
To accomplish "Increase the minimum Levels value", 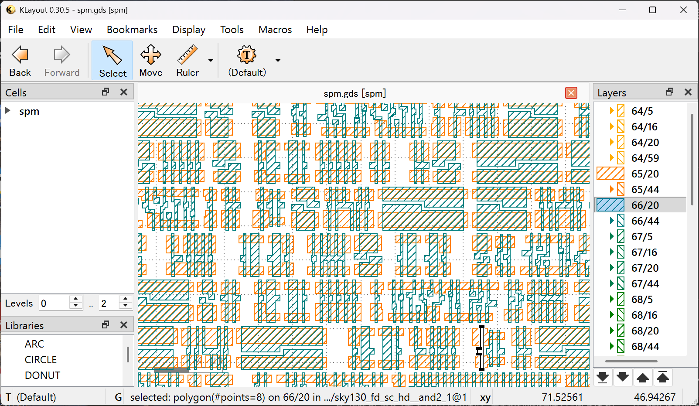I will pos(76,300).
